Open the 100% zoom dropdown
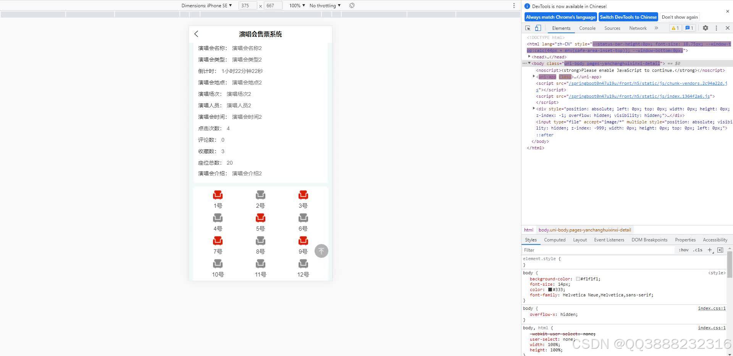 (297, 6)
